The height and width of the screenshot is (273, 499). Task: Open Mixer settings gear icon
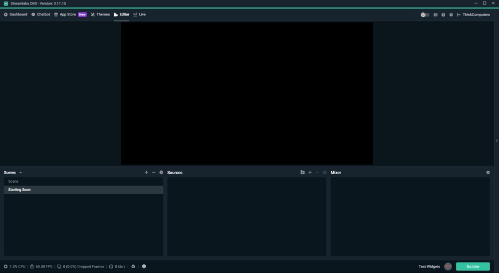point(488,172)
